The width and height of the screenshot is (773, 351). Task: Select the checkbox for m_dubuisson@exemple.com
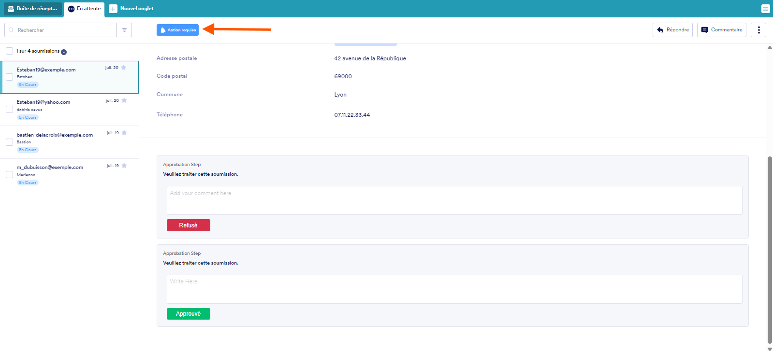[x=9, y=175]
